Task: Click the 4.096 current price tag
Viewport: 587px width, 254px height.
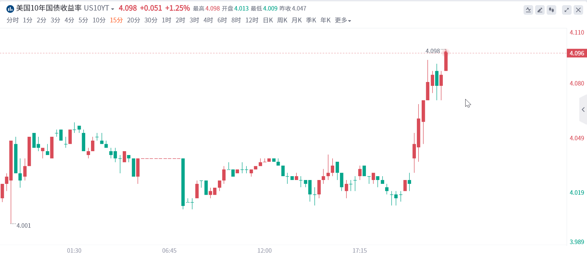Action: 577,53
